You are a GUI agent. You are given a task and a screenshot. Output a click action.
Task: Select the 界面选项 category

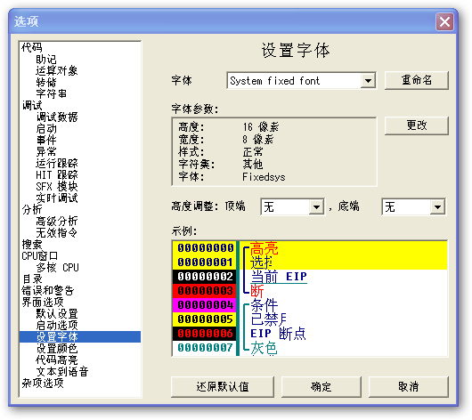(43, 302)
